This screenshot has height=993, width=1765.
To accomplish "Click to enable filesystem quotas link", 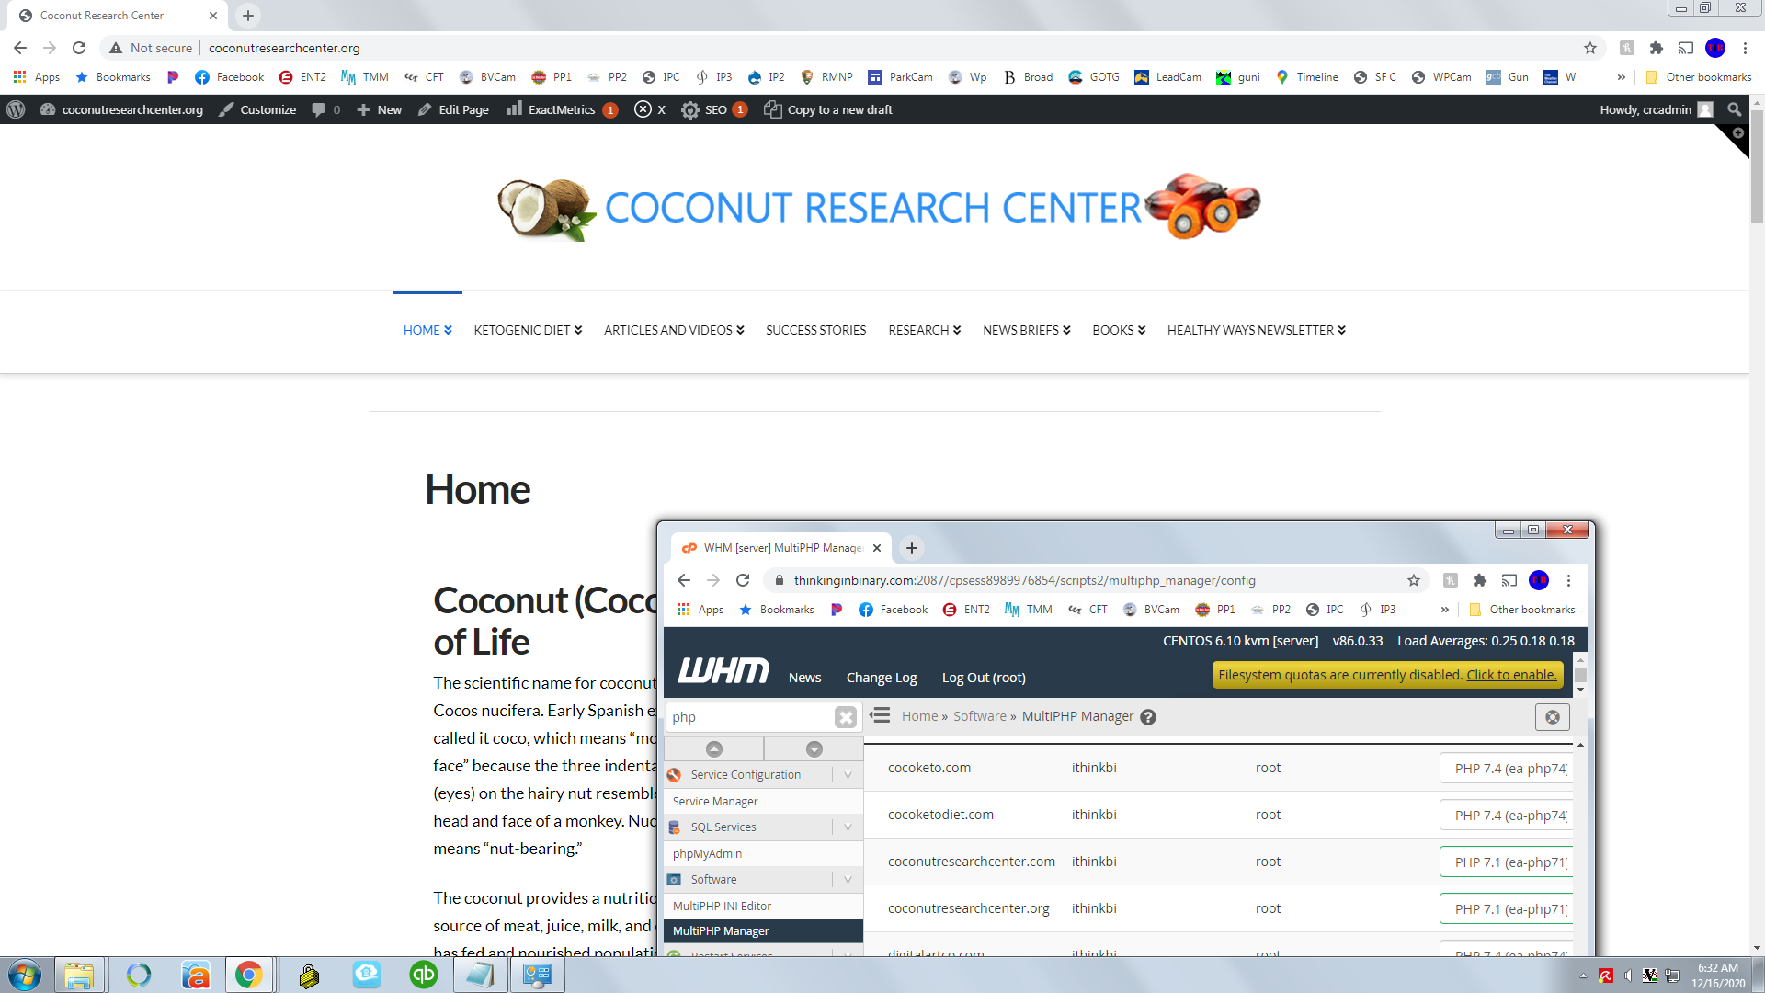I will 1510,675.
